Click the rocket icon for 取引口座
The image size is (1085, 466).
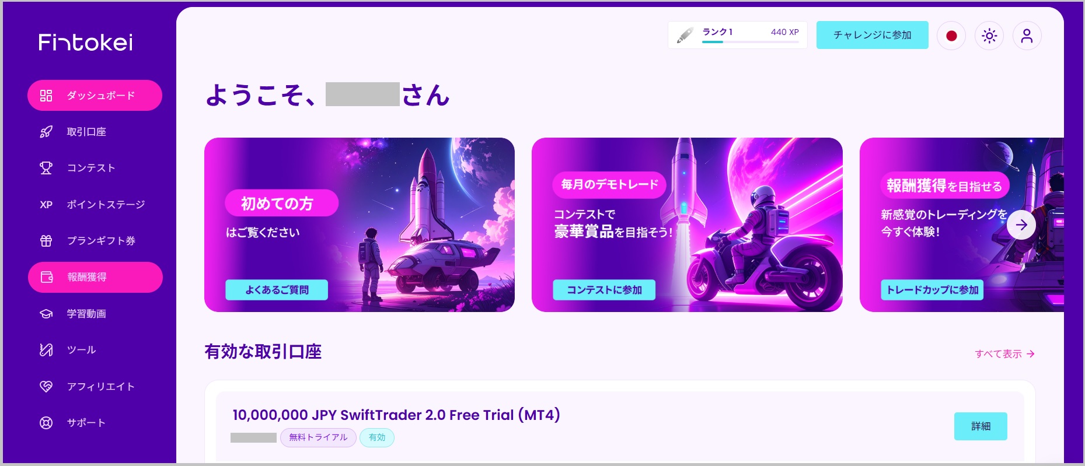[x=46, y=132]
